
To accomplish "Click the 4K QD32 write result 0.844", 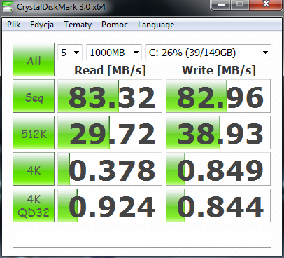I will pos(218,205).
